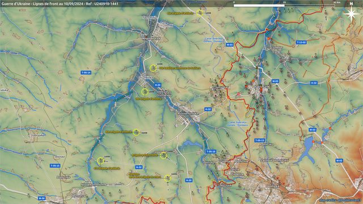Select the yellow circle marker north of Druzhkivka

[153, 68]
